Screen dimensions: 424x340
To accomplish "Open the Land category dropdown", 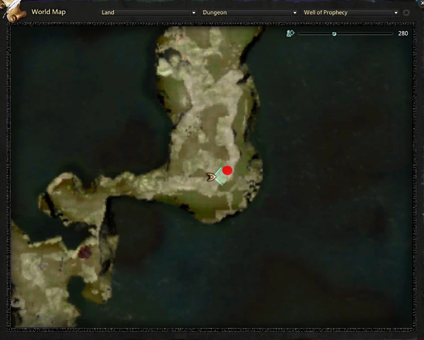I will tap(148, 12).
